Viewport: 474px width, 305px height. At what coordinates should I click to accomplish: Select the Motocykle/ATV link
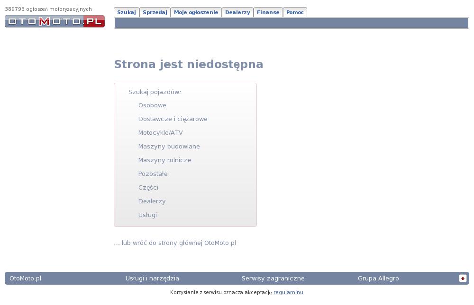click(160, 133)
